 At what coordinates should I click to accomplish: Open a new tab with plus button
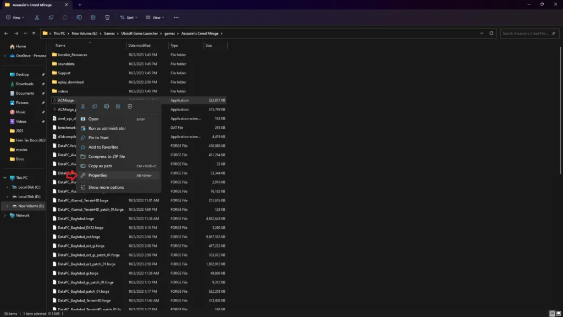pyautogui.click(x=80, y=5)
